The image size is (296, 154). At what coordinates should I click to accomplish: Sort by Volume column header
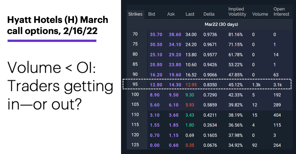260,14
